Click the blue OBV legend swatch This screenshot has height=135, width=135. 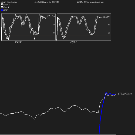2,10
